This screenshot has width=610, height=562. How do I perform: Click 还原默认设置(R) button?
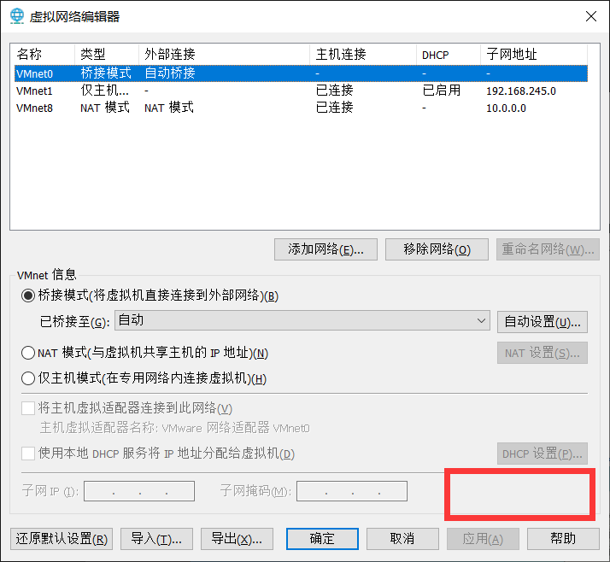point(62,539)
